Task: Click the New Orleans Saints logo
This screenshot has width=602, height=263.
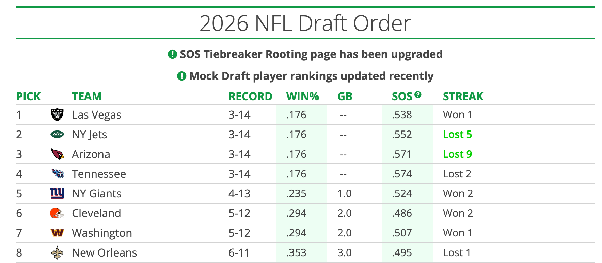Action: tap(57, 252)
